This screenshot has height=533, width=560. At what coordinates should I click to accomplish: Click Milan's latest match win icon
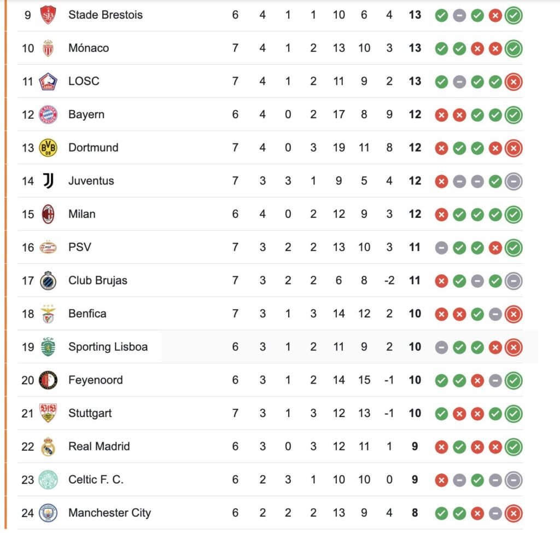click(514, 215)
